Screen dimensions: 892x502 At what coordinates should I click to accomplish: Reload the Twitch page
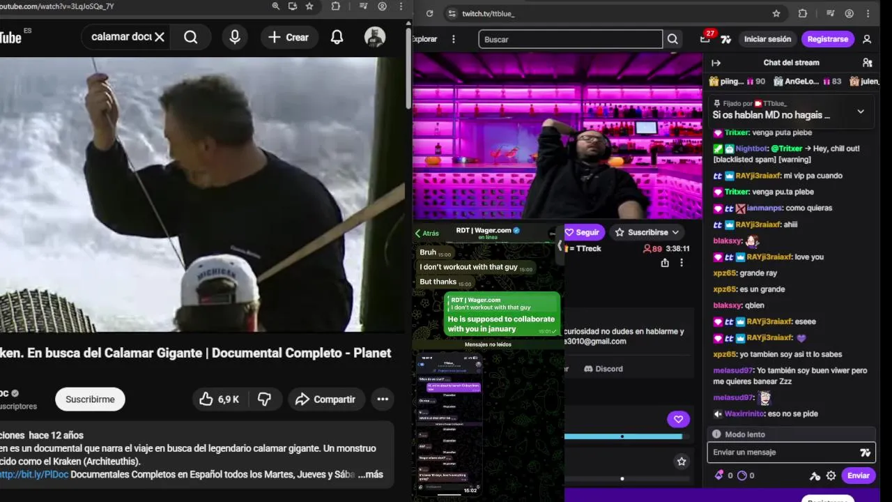point(429,13)
